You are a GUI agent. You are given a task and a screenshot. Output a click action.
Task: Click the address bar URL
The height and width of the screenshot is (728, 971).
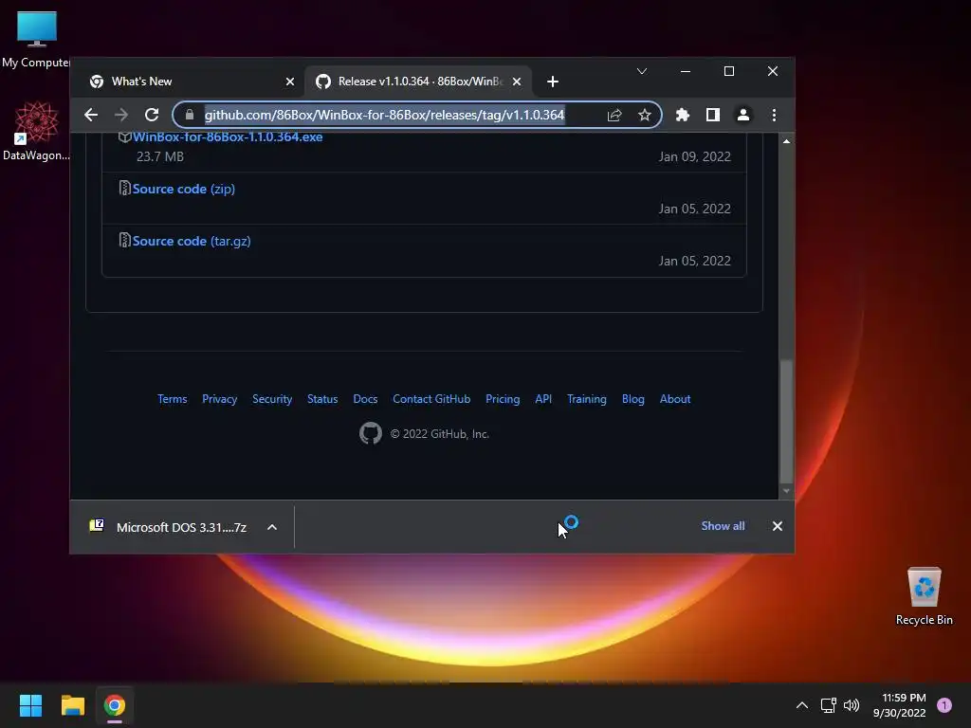click(x=385, y=115)
